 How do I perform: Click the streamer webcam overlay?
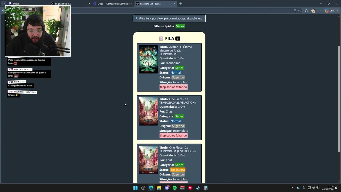38,31
